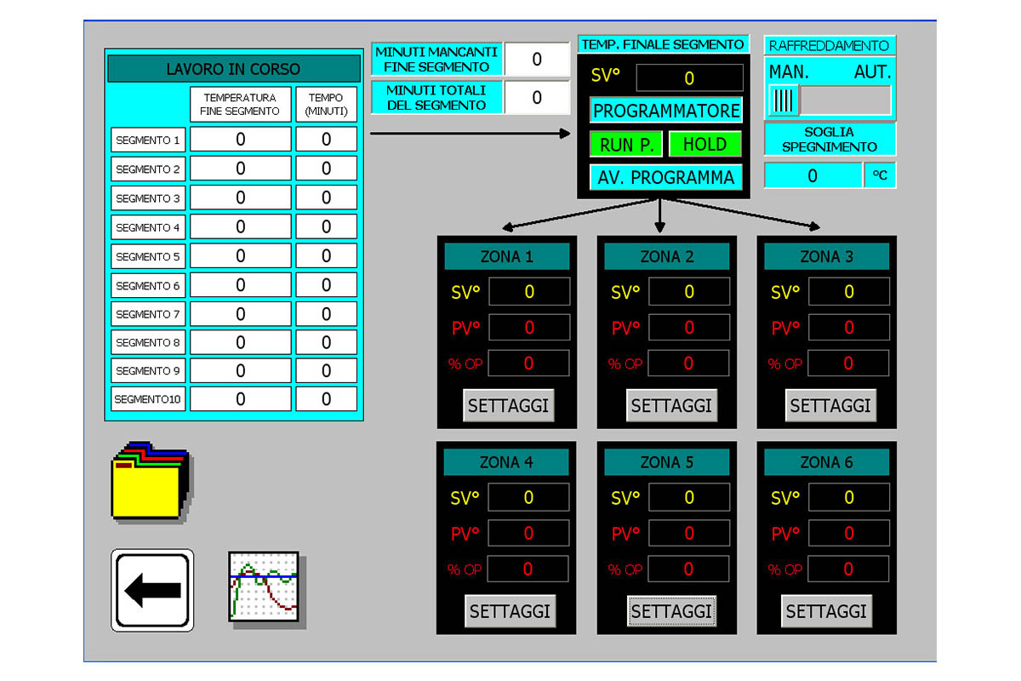This screenshot has height=681, width=1021.
Task: Open SETTAGGI for Zona 5
Action: (670, 610)
